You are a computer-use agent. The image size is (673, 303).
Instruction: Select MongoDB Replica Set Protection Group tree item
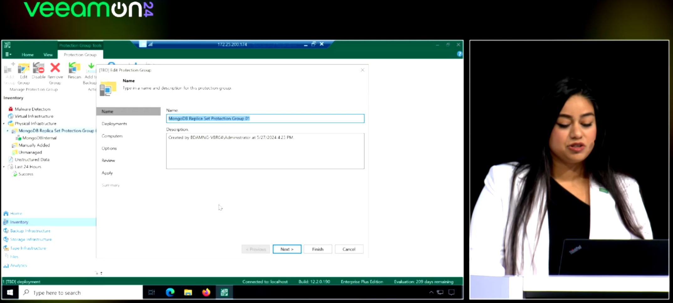[56, 131]
